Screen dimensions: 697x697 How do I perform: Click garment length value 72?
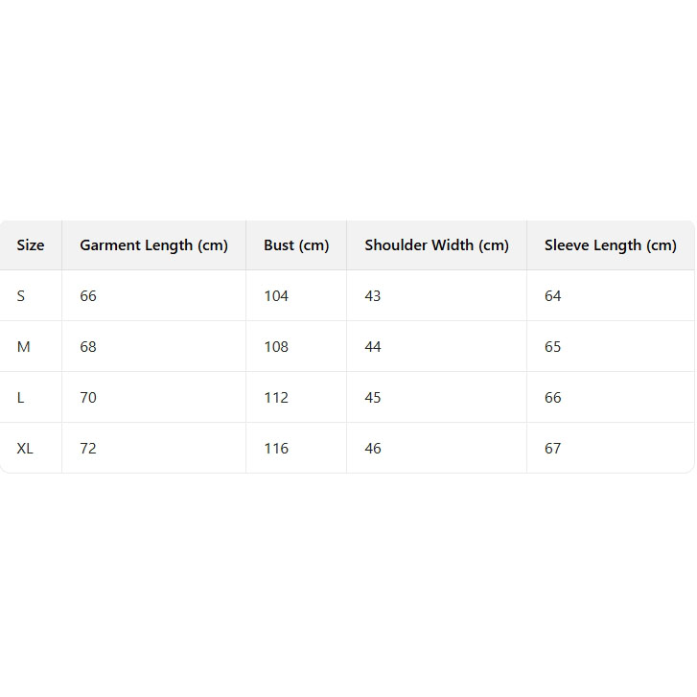click(88, 449)
